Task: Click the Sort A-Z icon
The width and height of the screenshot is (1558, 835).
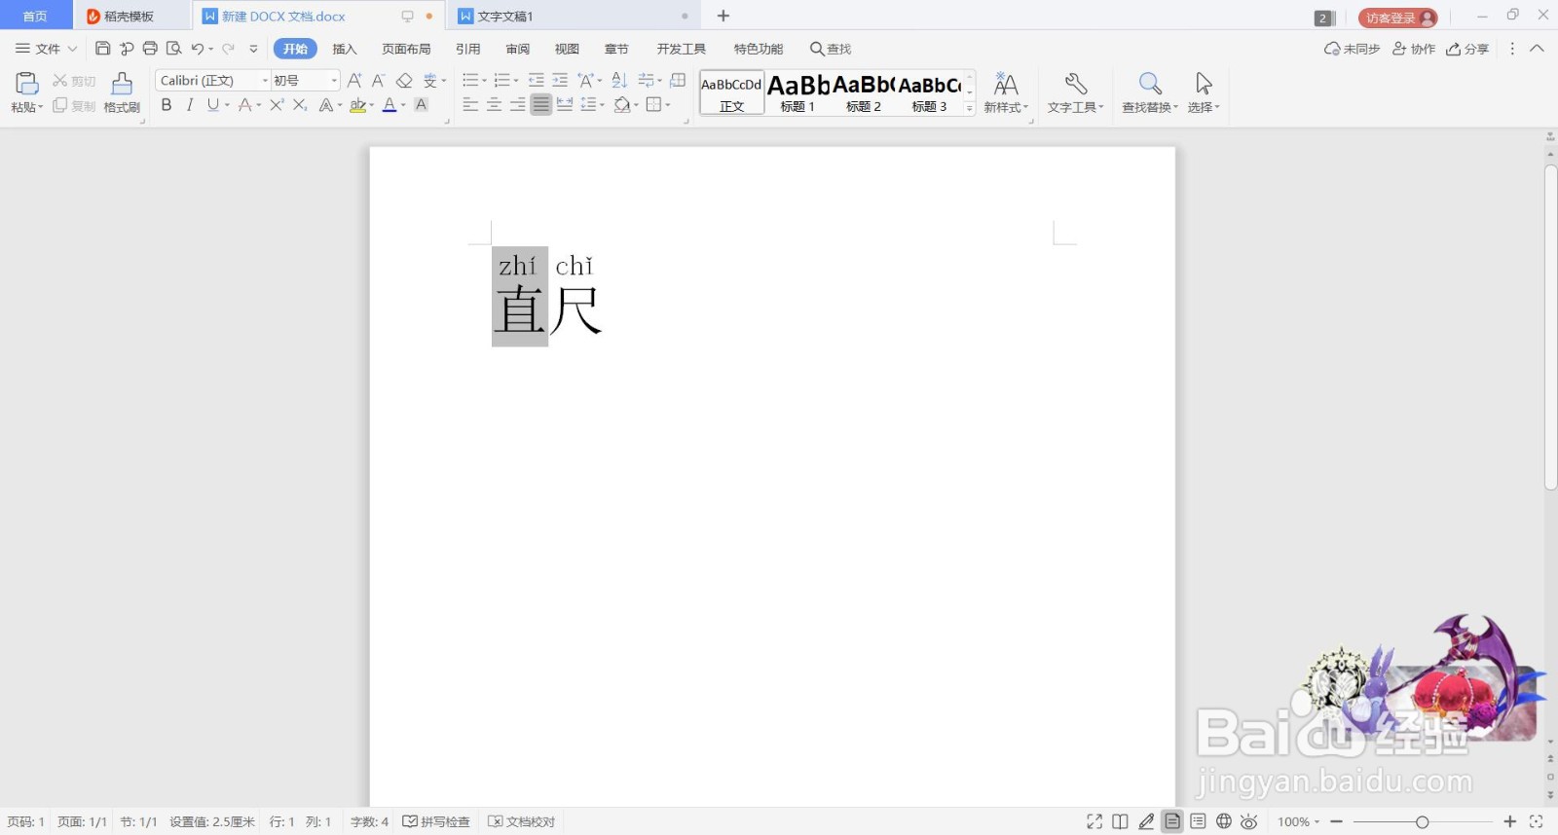Action: coord(619,81)
